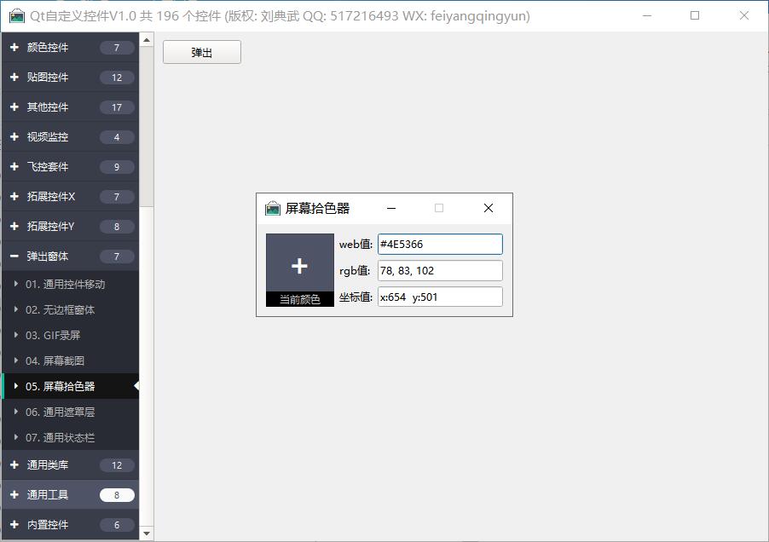Screen dimensions: 769x542
Task: Click the 当前颜色 label bar
Action: [x=299, y=299]
